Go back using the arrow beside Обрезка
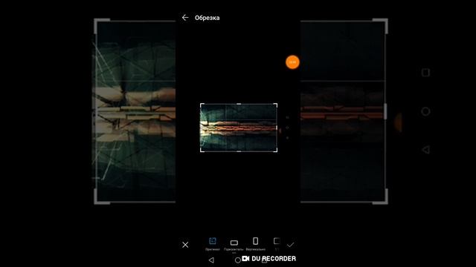 point(185,18)
